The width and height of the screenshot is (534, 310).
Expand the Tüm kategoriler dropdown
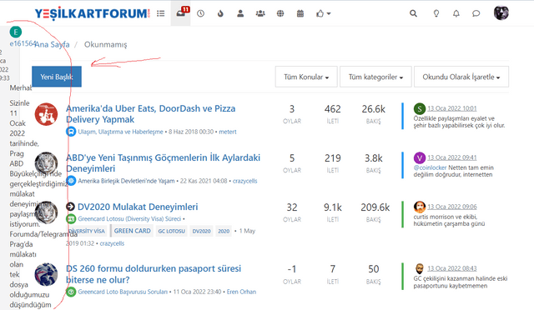[375, 77]
